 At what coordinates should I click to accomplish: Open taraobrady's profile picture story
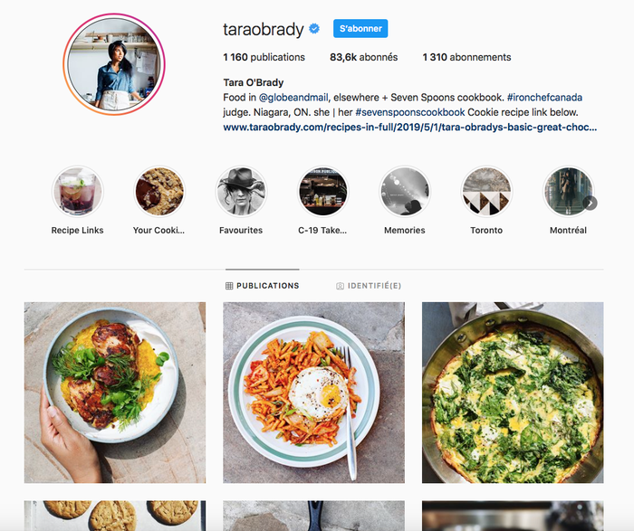point(114,64)
